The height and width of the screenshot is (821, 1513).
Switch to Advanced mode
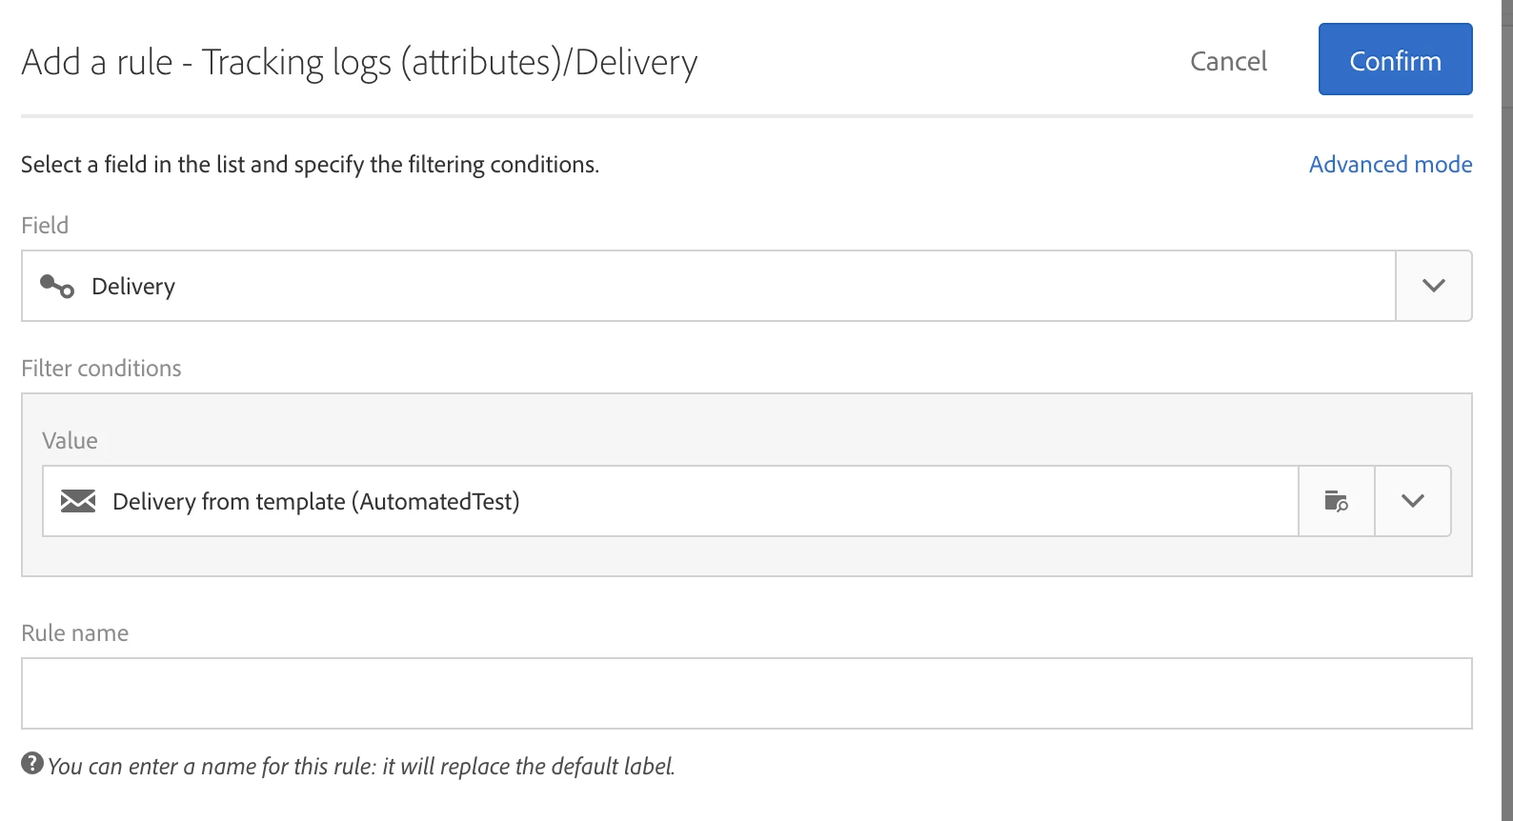point(1390,165)
